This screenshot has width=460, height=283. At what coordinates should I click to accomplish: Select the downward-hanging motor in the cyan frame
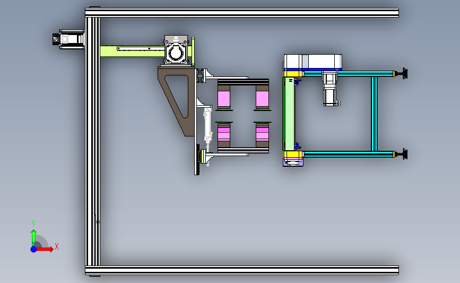331,88
